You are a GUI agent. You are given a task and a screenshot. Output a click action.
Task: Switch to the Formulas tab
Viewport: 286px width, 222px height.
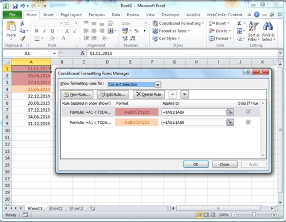coord(97,15)
